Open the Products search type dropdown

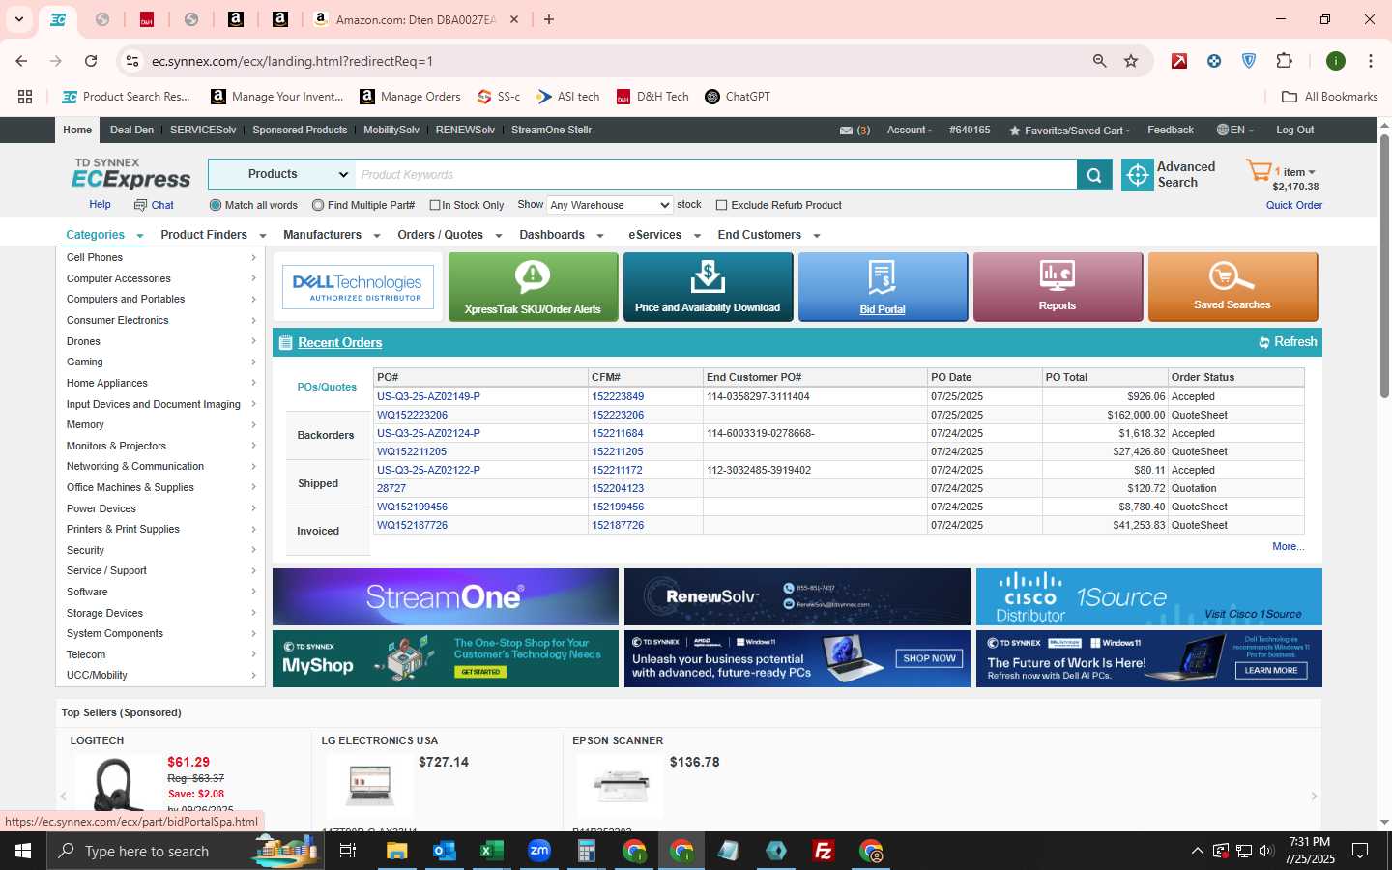282,175
